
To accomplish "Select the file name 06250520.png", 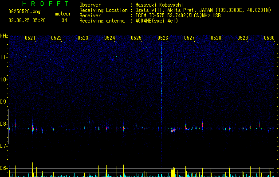I will [x=24, y=12].
